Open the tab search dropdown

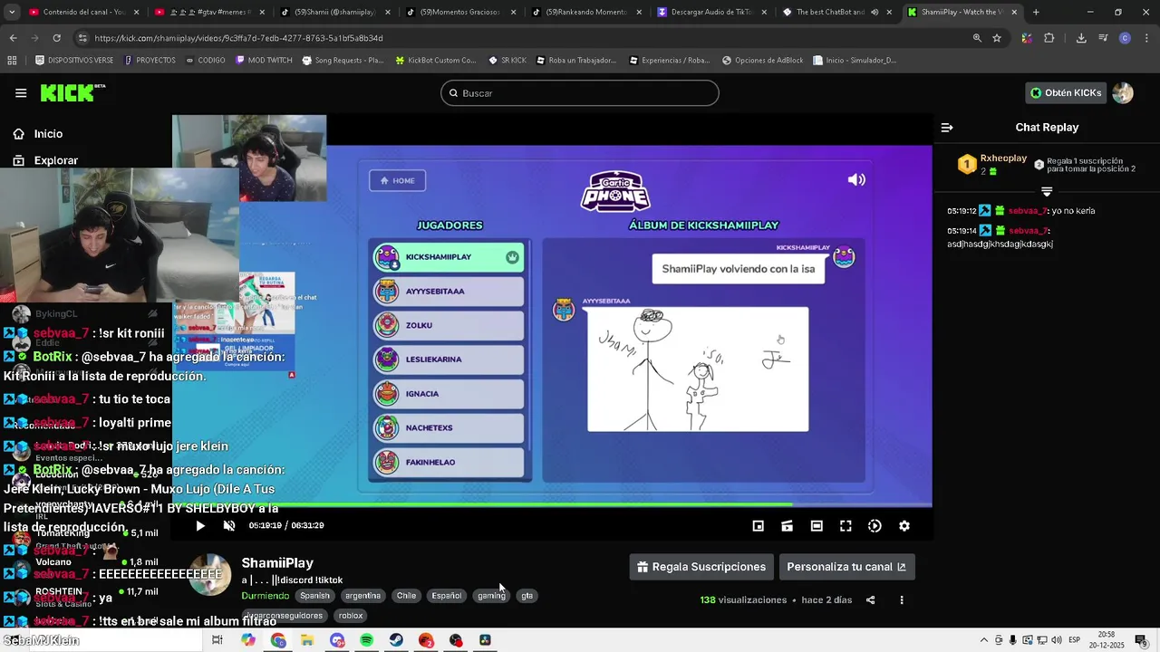point(11,13)
